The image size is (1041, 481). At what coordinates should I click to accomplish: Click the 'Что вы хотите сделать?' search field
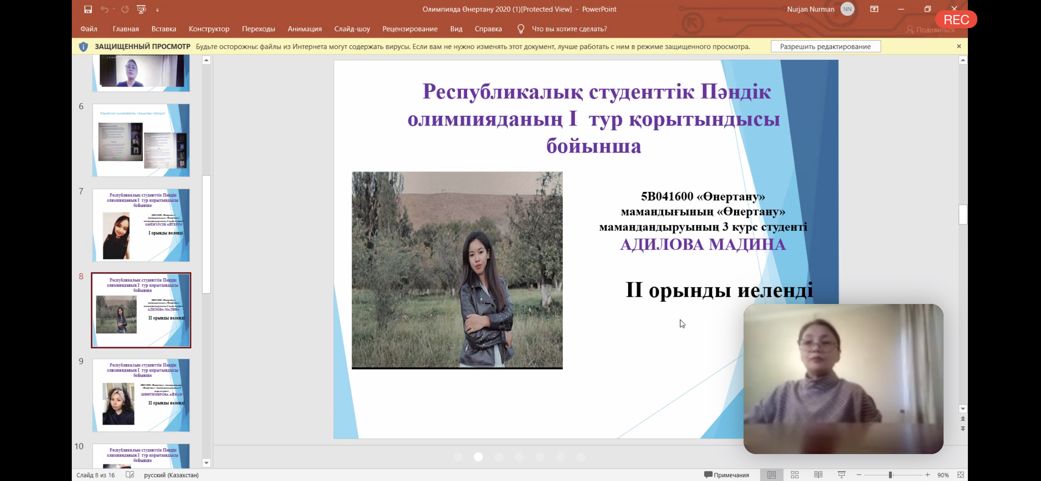pyautogui.click(x=569, y=29)
